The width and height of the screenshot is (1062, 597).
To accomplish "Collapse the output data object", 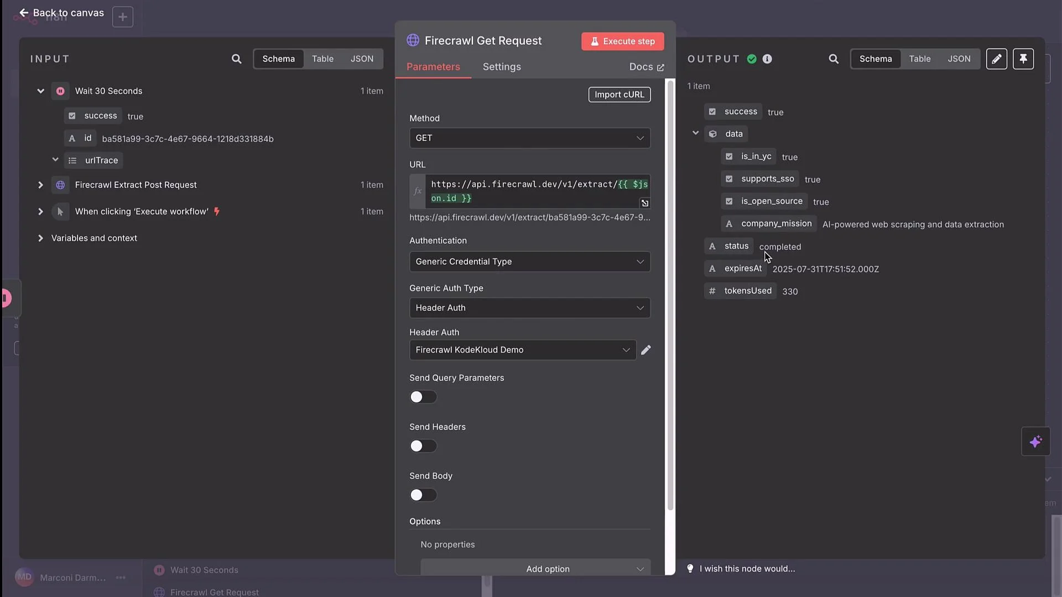I will click(696, 133).
